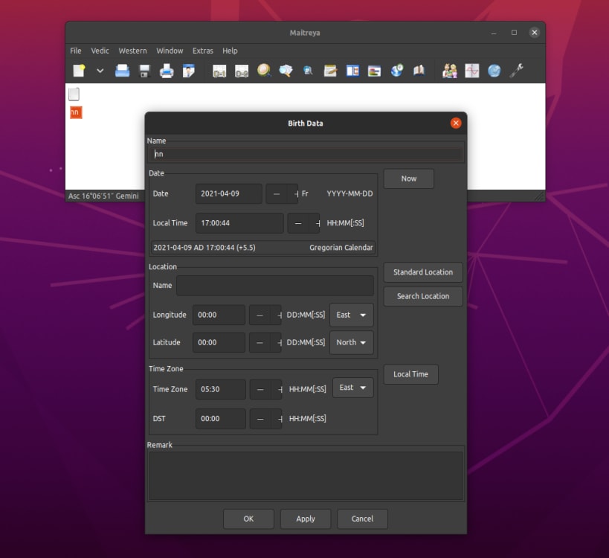Open the D-1 chart toolbar icon
This screenshot has height=558, width=609.
[219, 71]
